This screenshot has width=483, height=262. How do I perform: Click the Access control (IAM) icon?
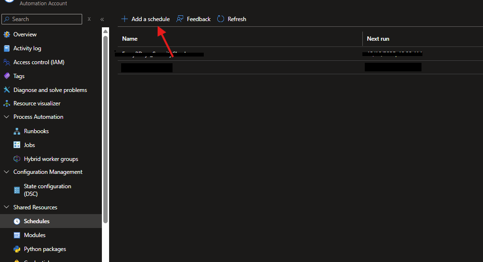click(x=7, y=62)
